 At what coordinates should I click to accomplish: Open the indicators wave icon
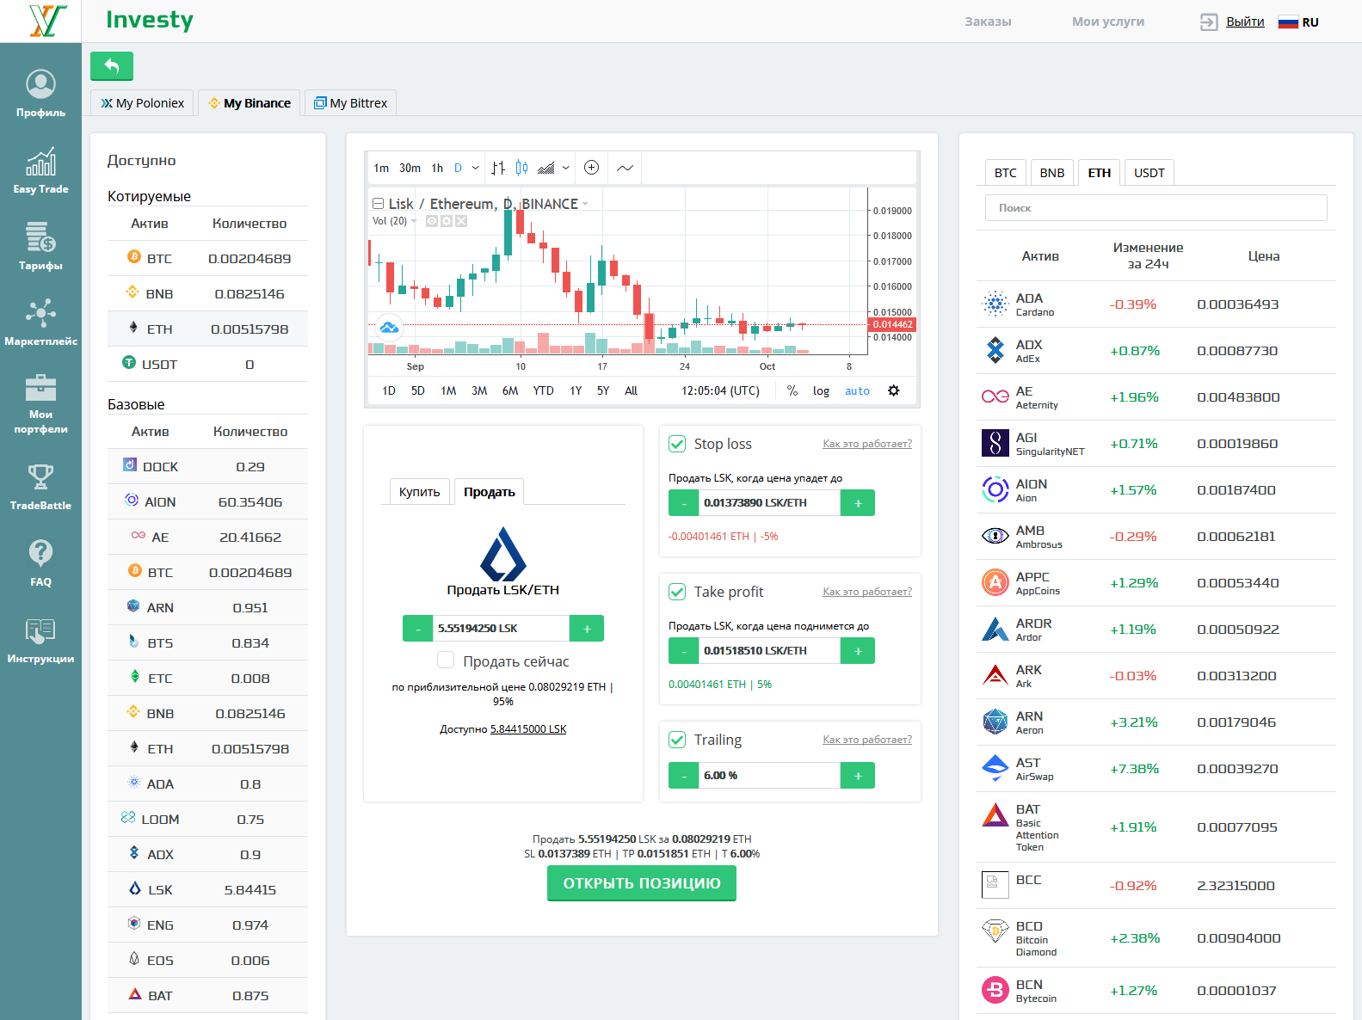pos(626,168)
